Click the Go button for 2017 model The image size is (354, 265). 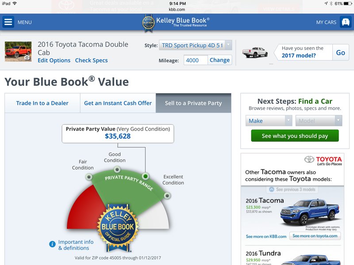click(340, 53)
